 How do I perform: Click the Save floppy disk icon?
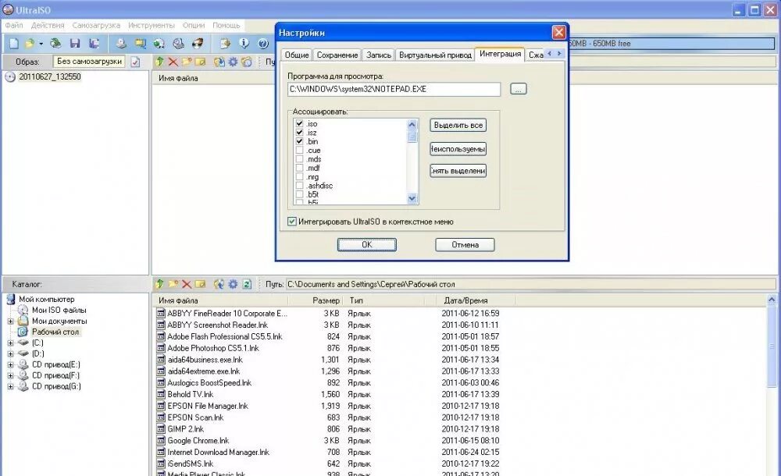(75, 44)
